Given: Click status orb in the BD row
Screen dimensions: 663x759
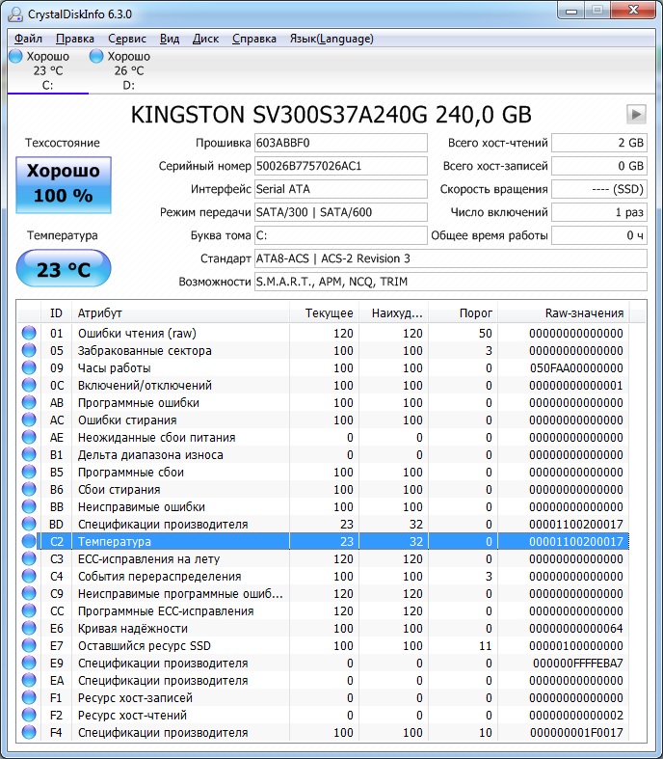Looking at the screenshot, I should point(29,524).
